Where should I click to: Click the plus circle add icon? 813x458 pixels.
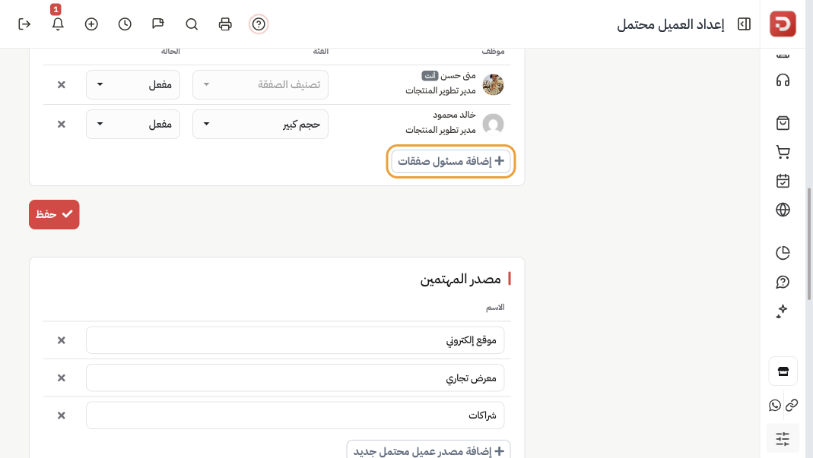pos(91,24)
